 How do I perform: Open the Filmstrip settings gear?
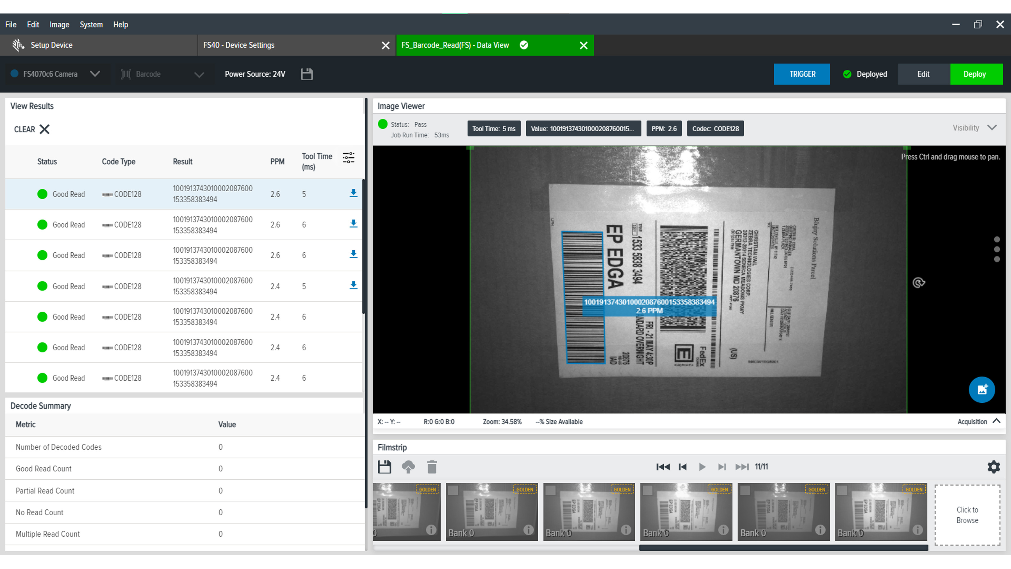994,467
